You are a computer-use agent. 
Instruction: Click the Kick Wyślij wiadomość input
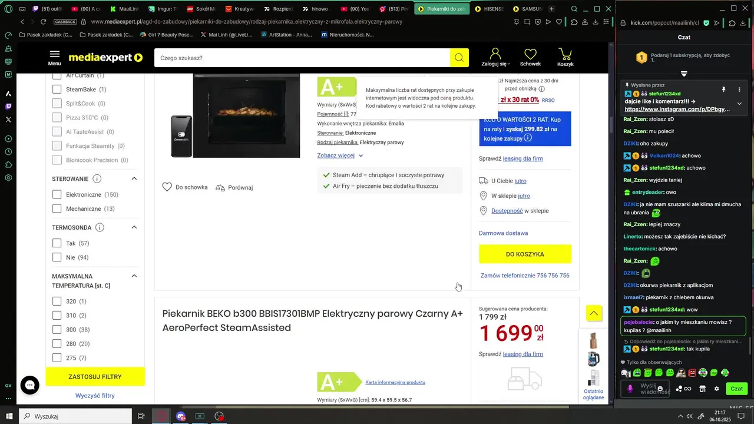click(644, 389)
